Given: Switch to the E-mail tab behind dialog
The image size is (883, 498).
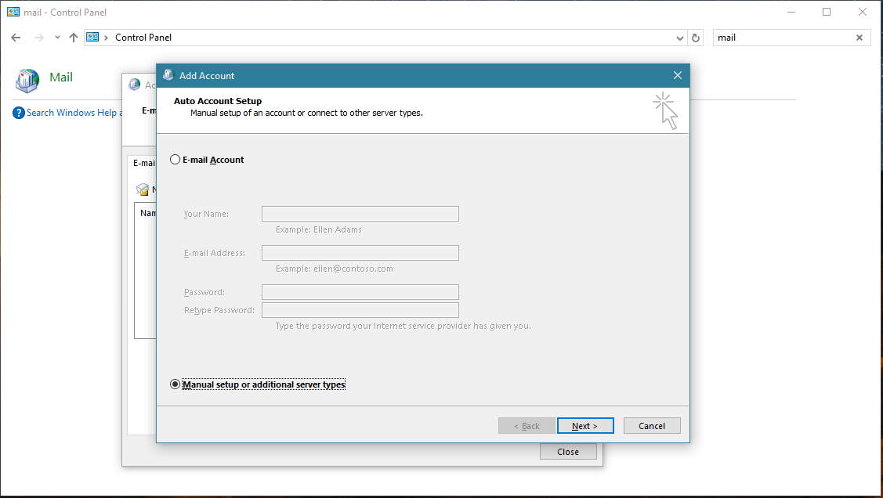Looking at the screenshot, I should click(143, 163).
